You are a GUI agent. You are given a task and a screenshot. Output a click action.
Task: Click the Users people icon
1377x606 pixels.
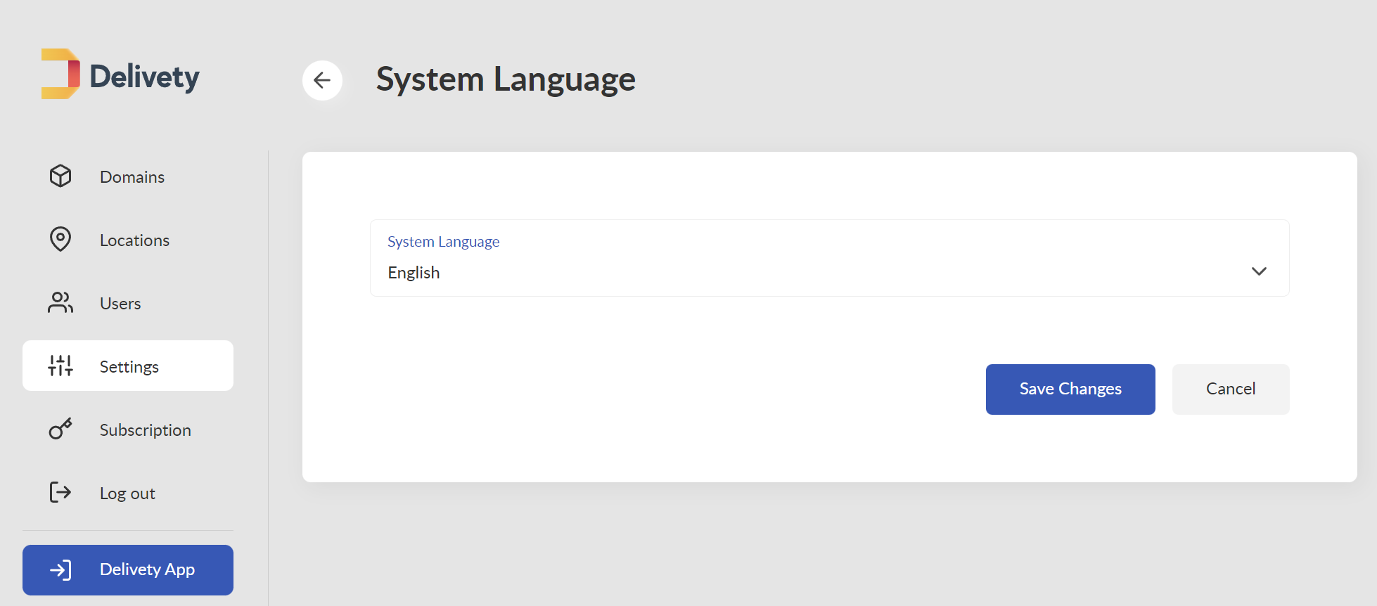click(x=60, y=302)
